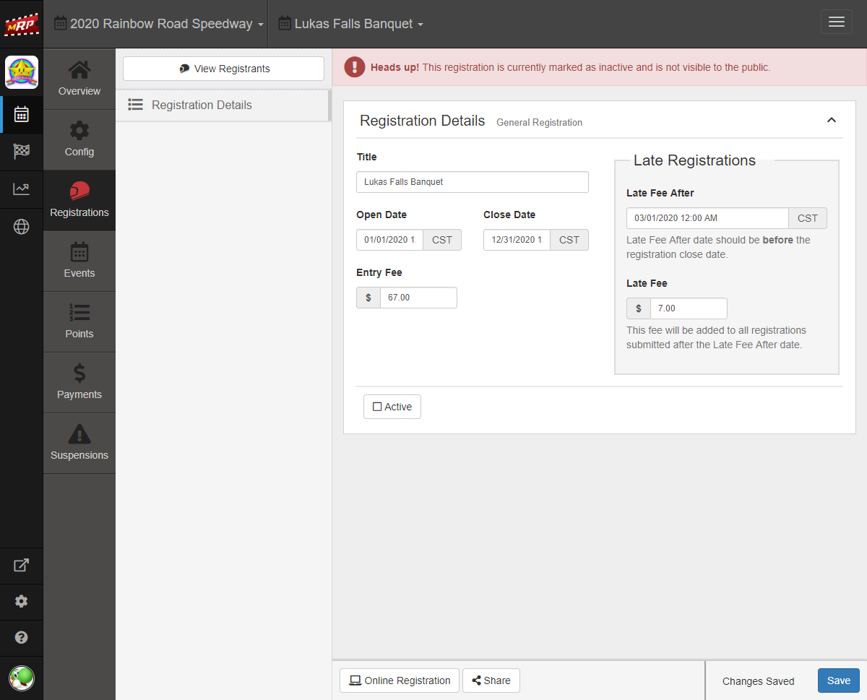The width and height of the screenshot is (867, 700).
Task: Click the Title input field
Action: coord(473,182)
